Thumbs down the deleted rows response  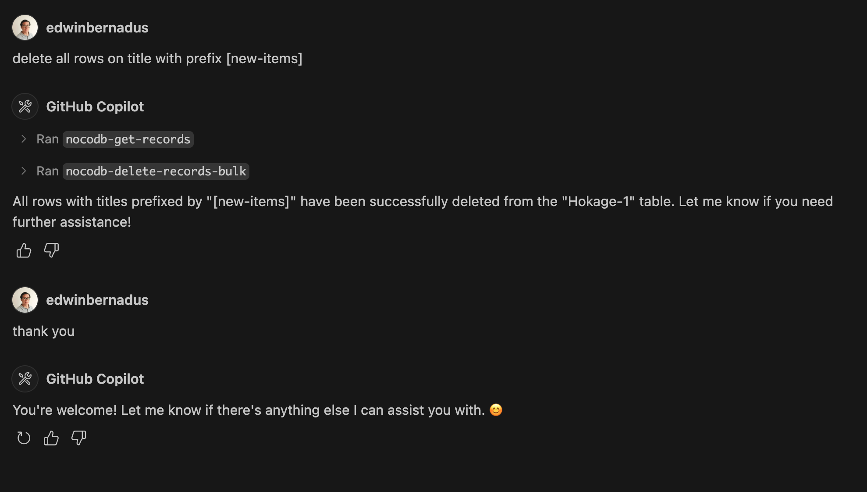(51, 250)
